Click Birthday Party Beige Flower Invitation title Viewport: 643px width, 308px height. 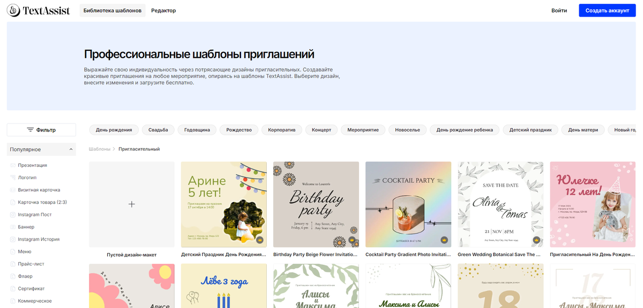[x=316, y=255]
